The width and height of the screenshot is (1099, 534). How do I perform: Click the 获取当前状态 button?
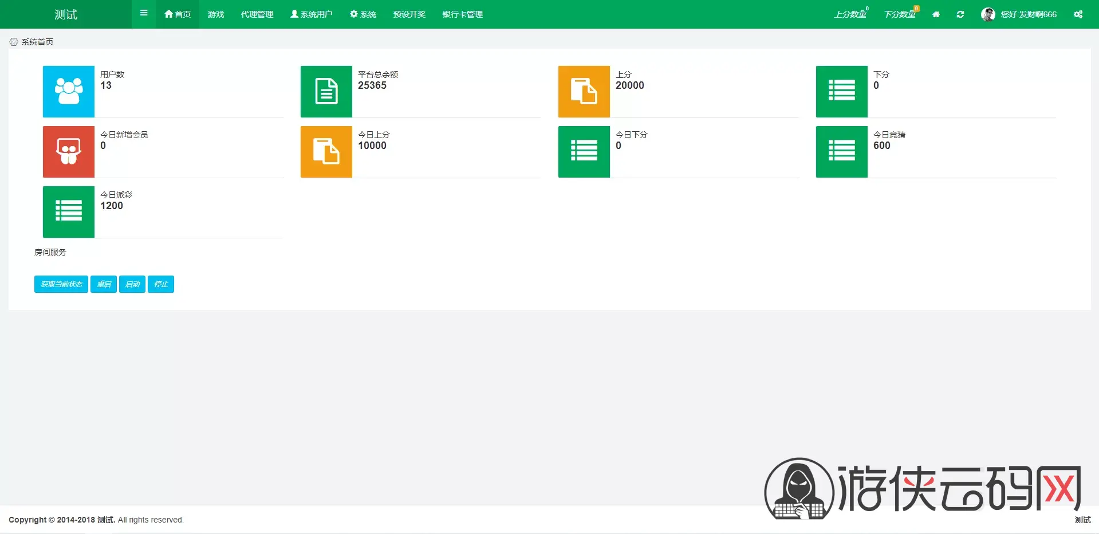point(61,284)
